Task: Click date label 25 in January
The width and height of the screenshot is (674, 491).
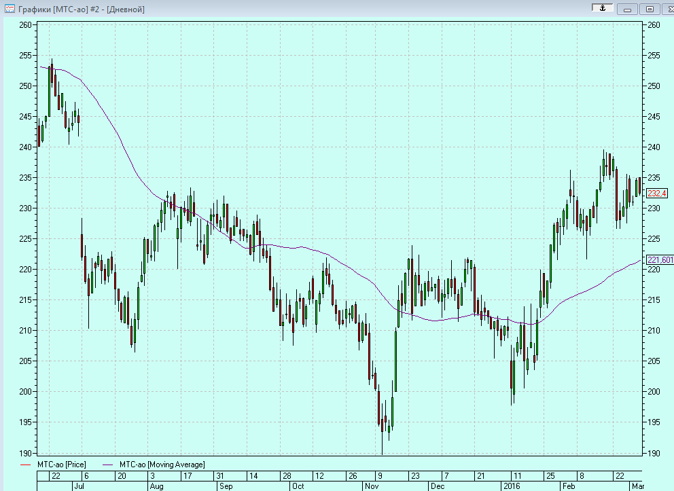Action: click(550, 476)
